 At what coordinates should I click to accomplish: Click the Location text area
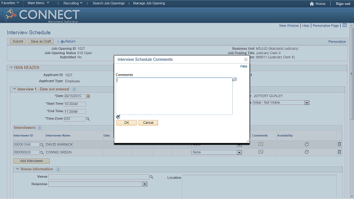[x=259, y=187]
